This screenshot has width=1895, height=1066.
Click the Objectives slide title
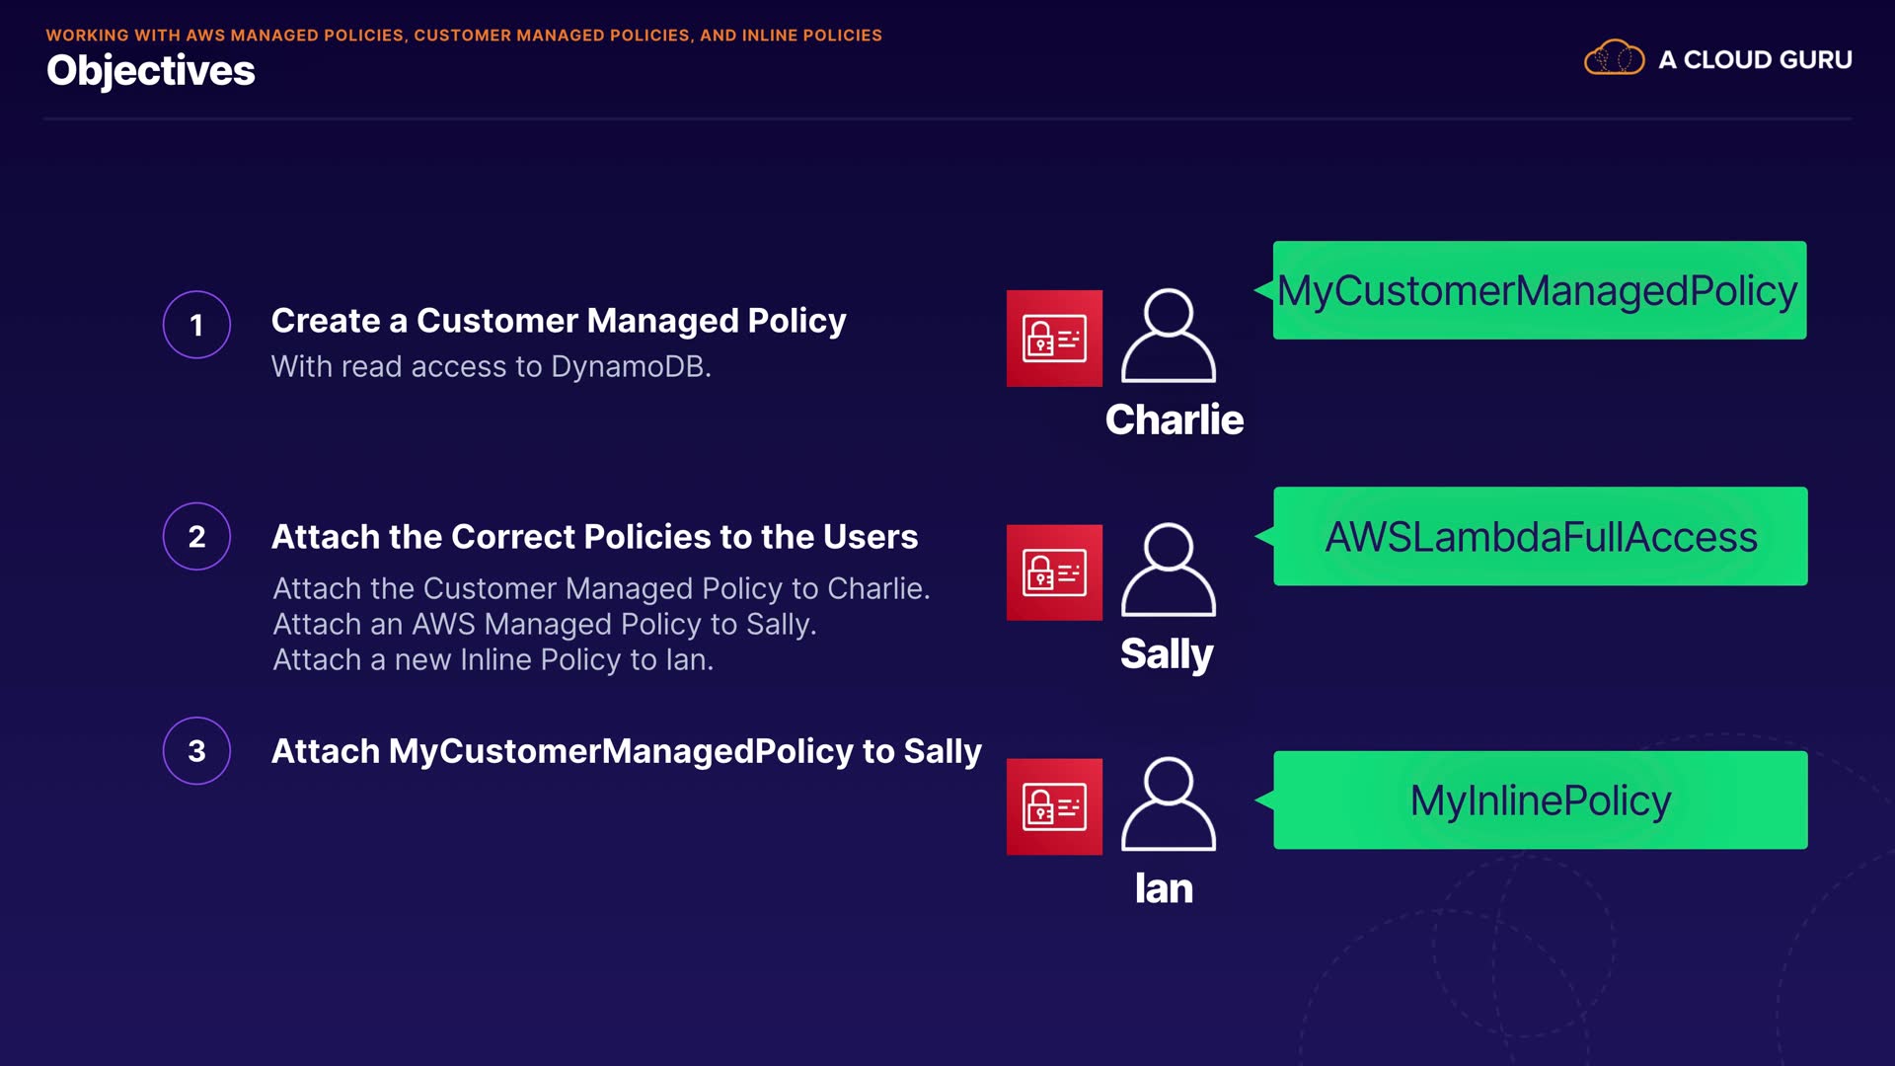pyautogui.click(x=151, y=71)
